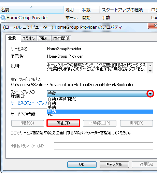Viewport: 157px width, 173px height.
Task: Click the 停止(T) button
Action: (x=63, y=123)
